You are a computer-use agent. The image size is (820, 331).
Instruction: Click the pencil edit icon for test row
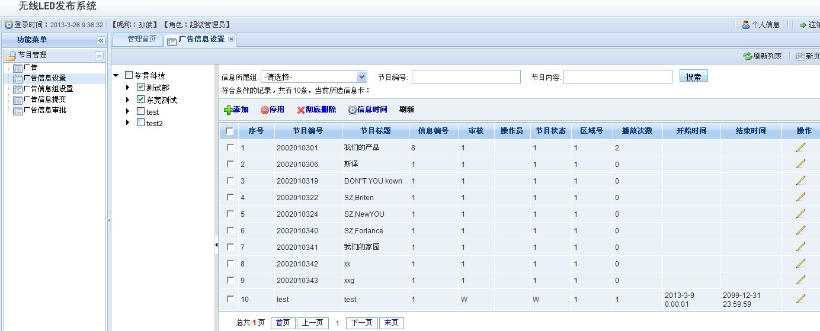pyautogui.click(x=800, y=299)
